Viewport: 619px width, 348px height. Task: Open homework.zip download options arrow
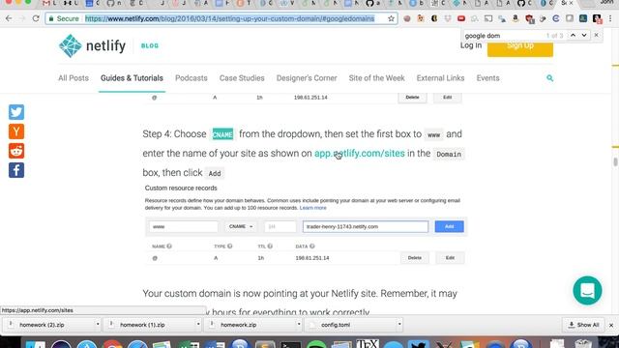tap(299, 325)
